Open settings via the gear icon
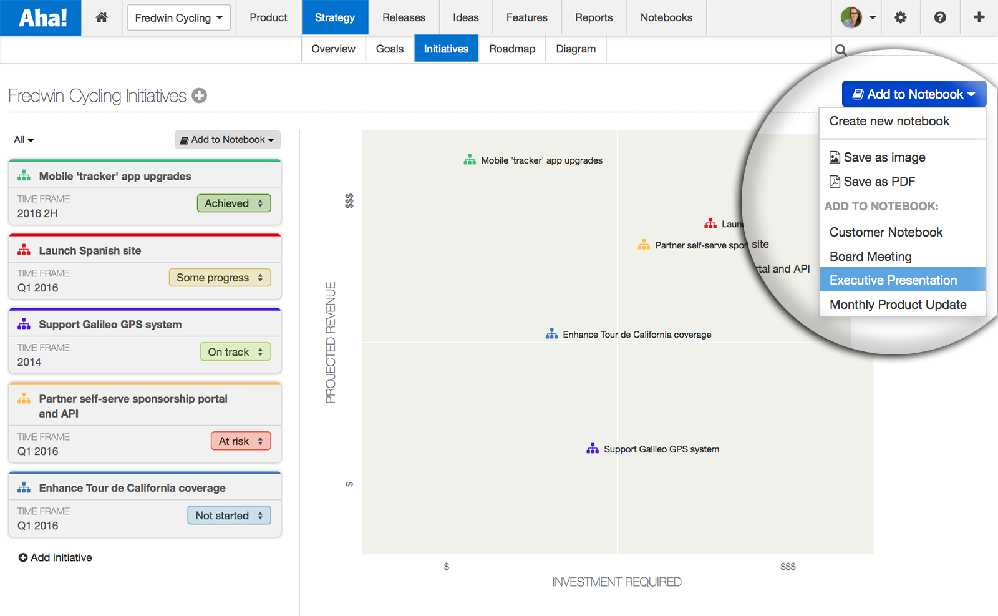Screen dimensions: 998x616 click(900, 17)
